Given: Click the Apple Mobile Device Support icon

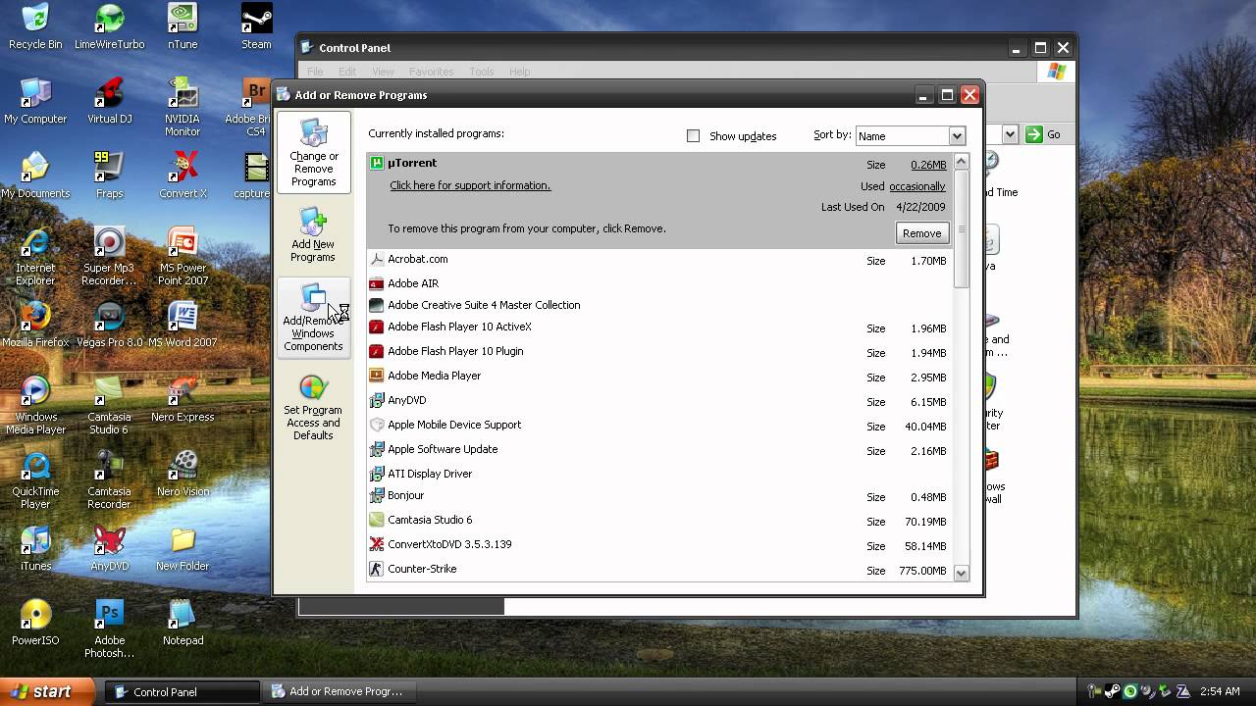Looking at the screenshot, I should pyautogui.click(x=376, y=425).
